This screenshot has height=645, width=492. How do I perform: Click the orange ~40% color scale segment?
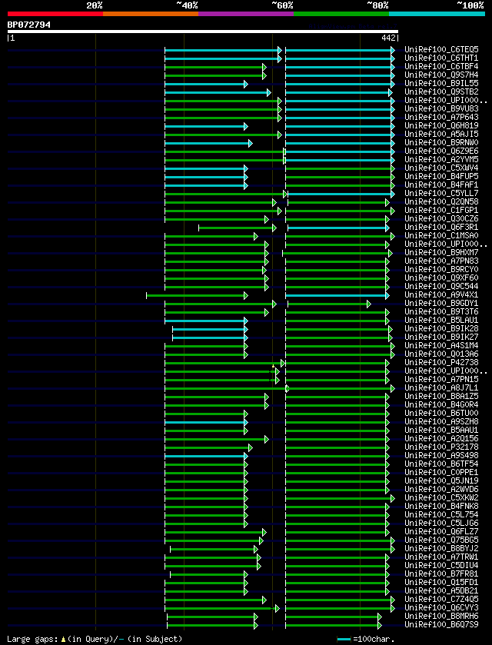pos(151,14)
